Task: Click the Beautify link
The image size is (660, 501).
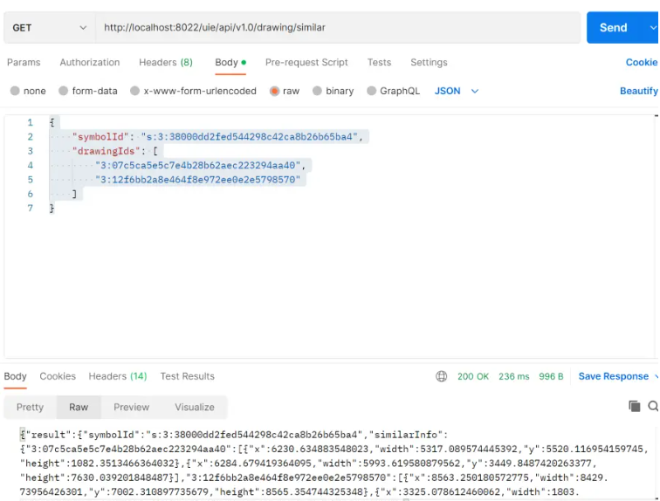Action: click(x=638, y=91)
